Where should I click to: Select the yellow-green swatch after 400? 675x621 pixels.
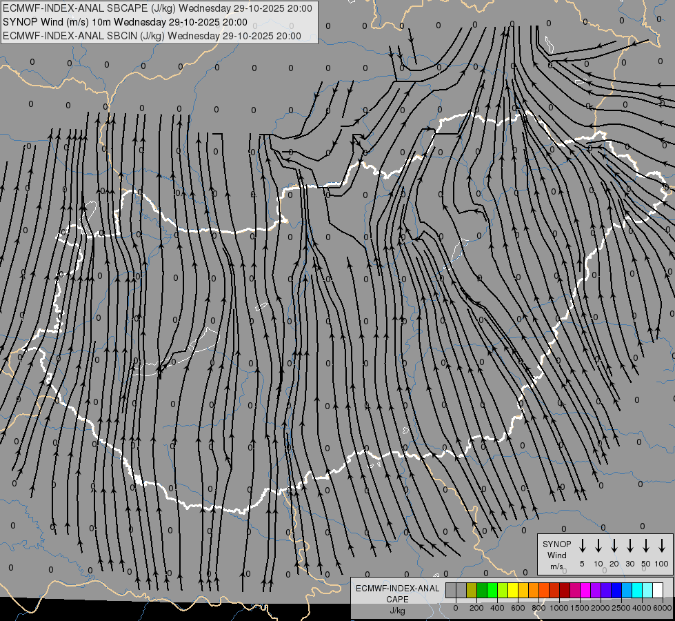[503, 590]
